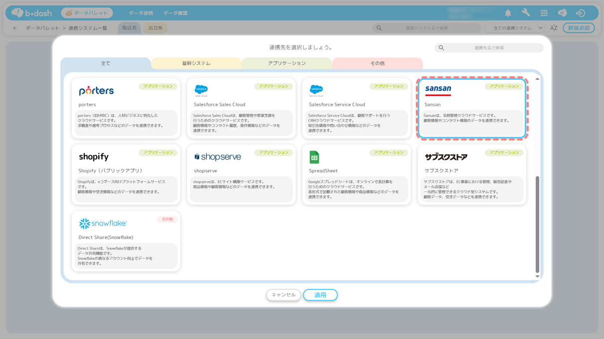Click the データパレット header button
This screenshot has width=604, height=339.
click(x=87, y=13)
